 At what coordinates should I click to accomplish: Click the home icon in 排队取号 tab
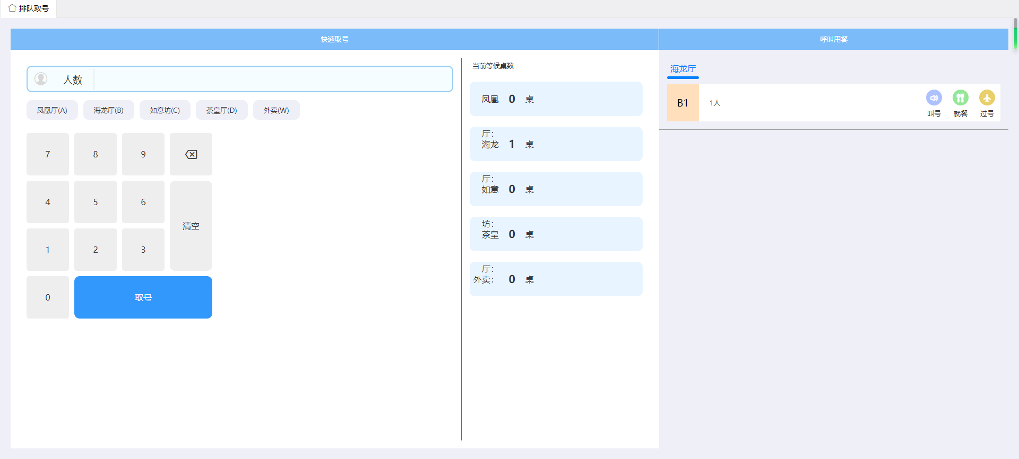[12, 8]
